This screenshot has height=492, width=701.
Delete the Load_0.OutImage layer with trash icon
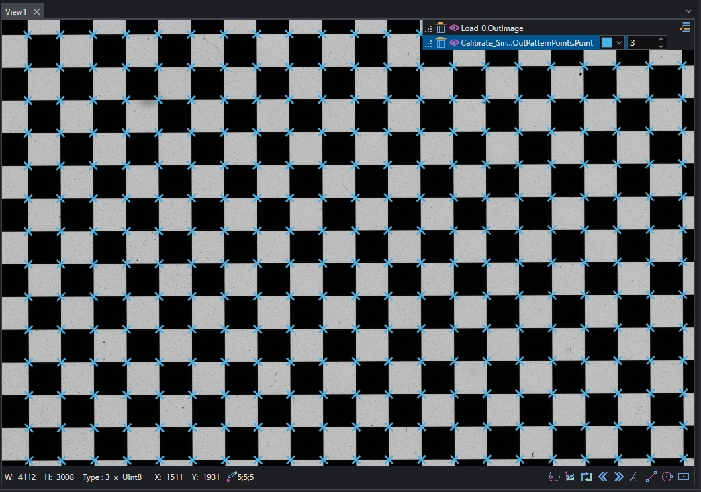(440, 28)
